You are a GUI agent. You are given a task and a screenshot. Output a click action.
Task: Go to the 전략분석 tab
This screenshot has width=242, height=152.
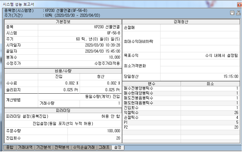click(62, 147)
